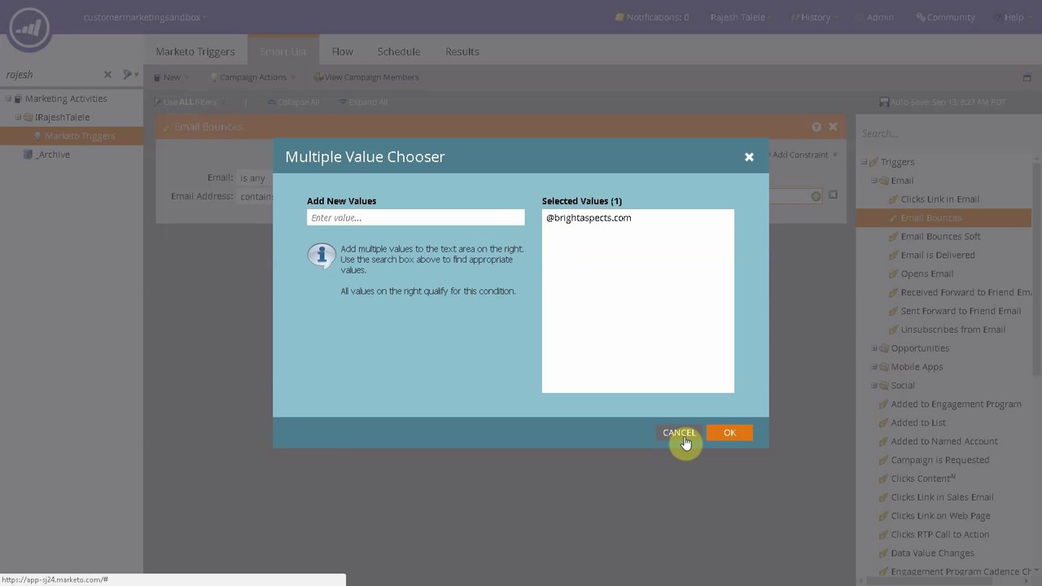Select Email Bounces Soft trigger
Viewport: 1042px width, 586px height.
(x=940, y=237)
